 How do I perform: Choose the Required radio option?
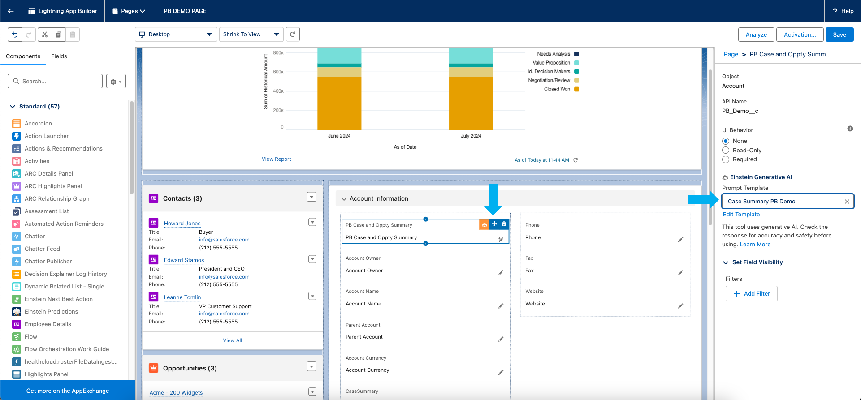click(x=726, y=159)
